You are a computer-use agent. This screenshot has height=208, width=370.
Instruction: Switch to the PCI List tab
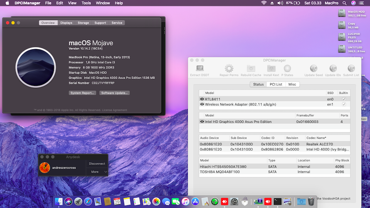coord(276,84)
